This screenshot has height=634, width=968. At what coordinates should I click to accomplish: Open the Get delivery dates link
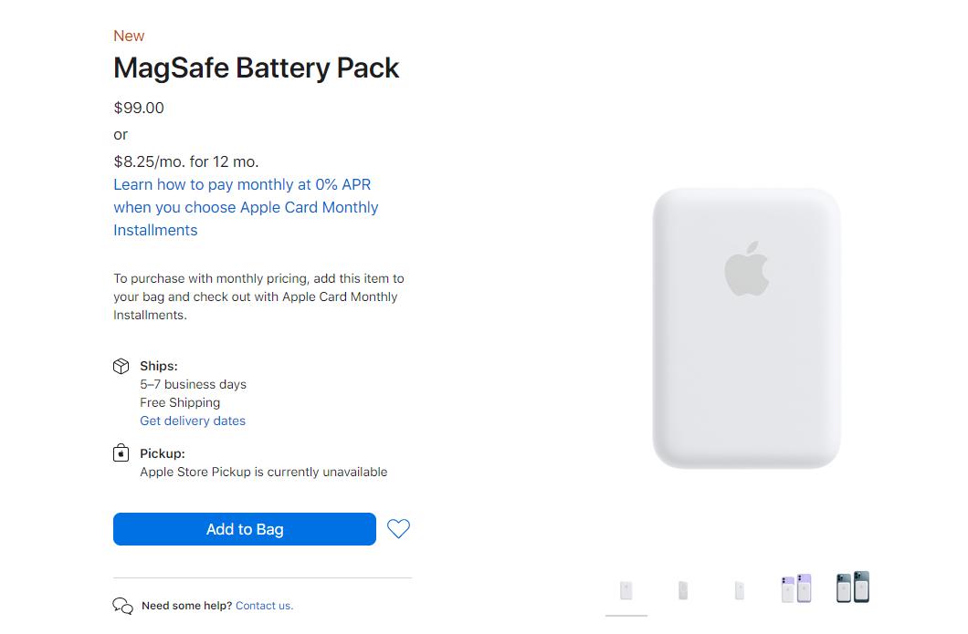click(x=193, y=421)
